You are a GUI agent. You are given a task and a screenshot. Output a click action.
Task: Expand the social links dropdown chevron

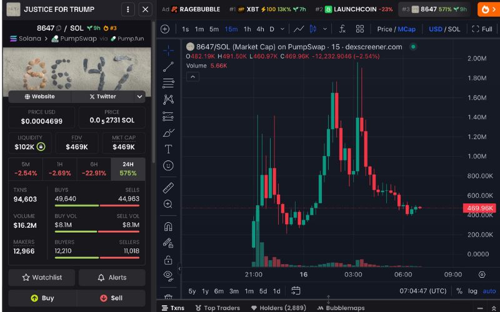[x=139, y=97]
